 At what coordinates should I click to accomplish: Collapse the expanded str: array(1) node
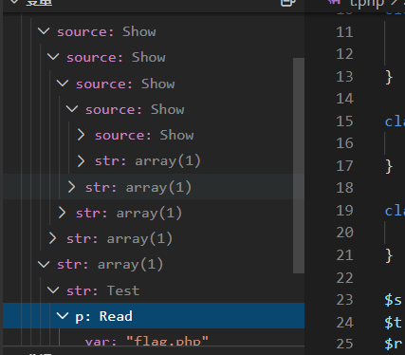point(44,265)
